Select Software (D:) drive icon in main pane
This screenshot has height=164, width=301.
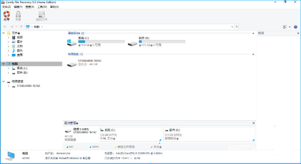pyautogui.click(x=132, y=44)
